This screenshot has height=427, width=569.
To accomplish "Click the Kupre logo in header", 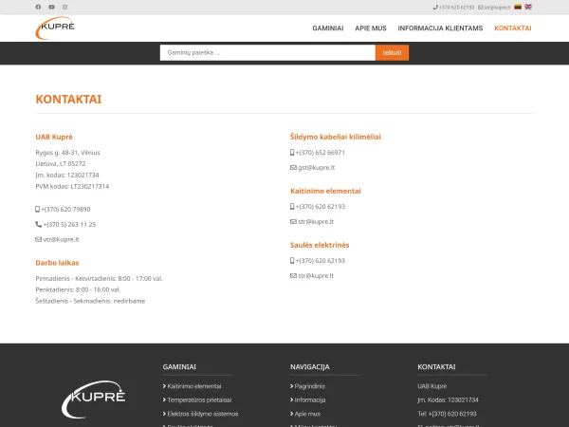I will coord(55,28).
